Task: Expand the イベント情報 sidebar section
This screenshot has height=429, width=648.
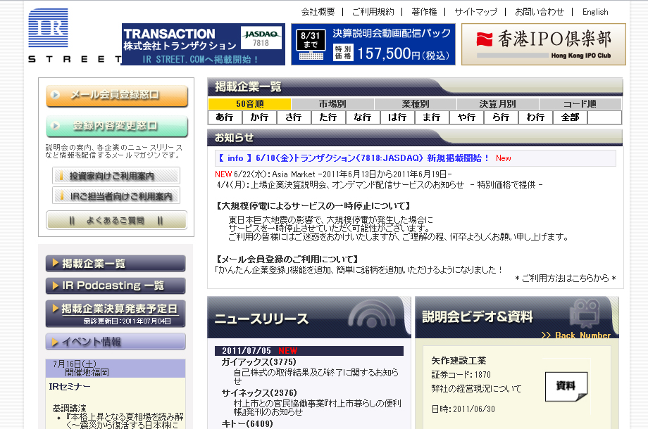Action: [x=116, y=342]
